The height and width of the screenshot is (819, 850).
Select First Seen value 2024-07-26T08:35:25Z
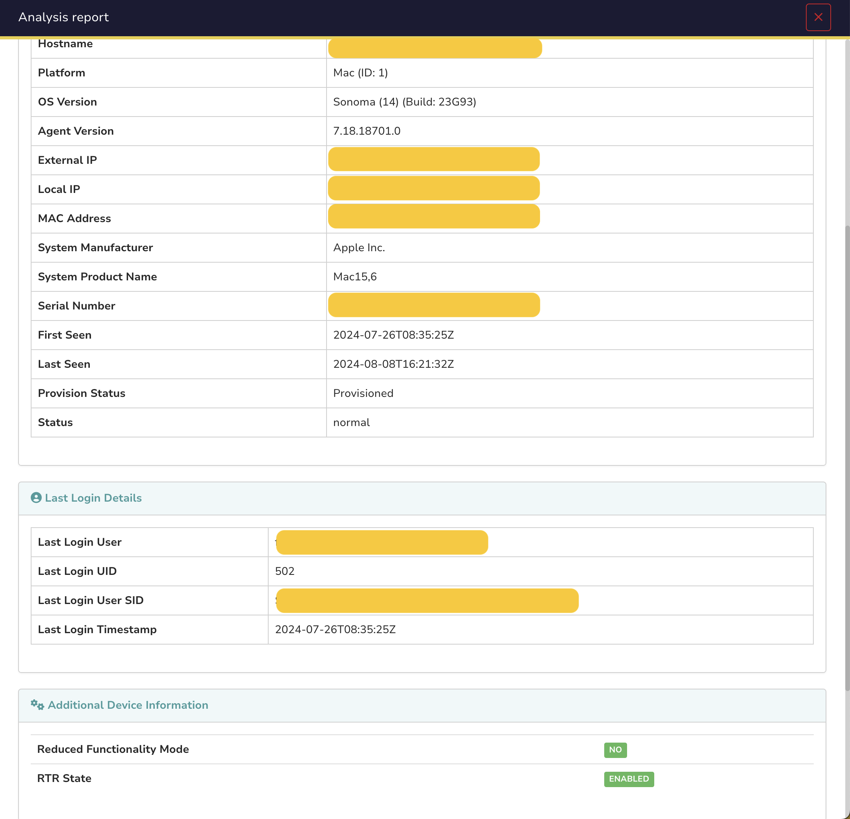(x=393, y=335)
